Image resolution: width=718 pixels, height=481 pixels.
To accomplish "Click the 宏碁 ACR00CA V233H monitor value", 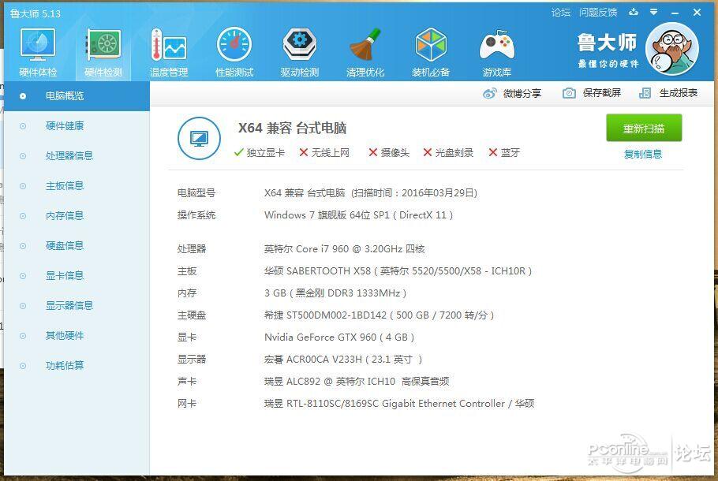I will click(343, 360).
